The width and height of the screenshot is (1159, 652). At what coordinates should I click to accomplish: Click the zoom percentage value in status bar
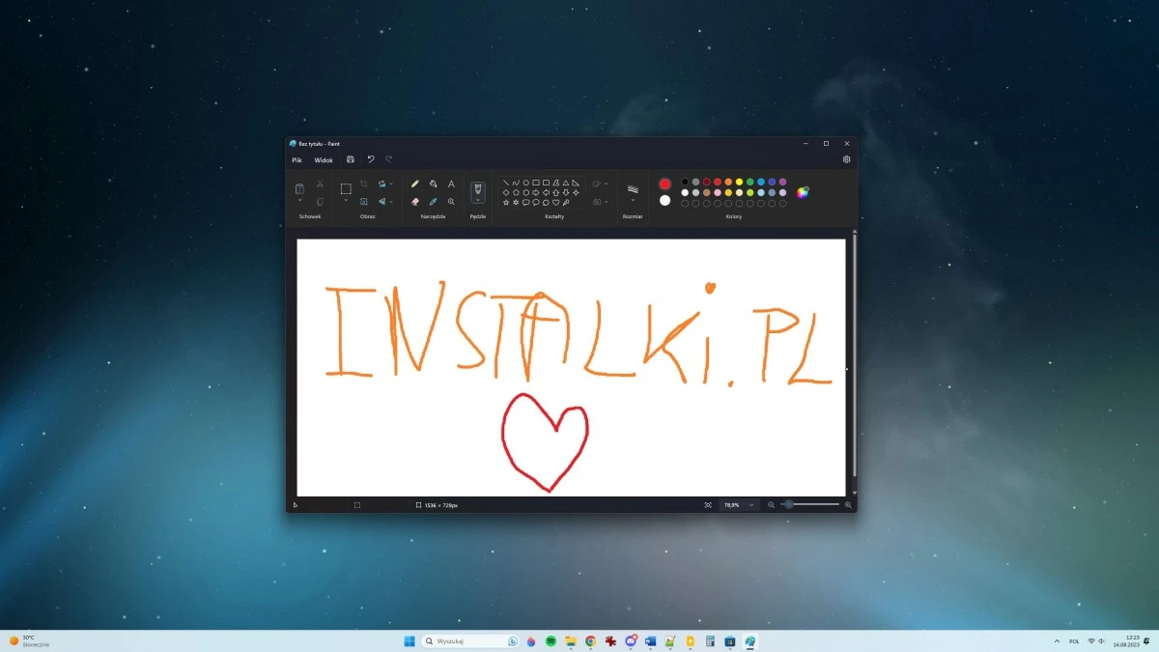point(734,504)
